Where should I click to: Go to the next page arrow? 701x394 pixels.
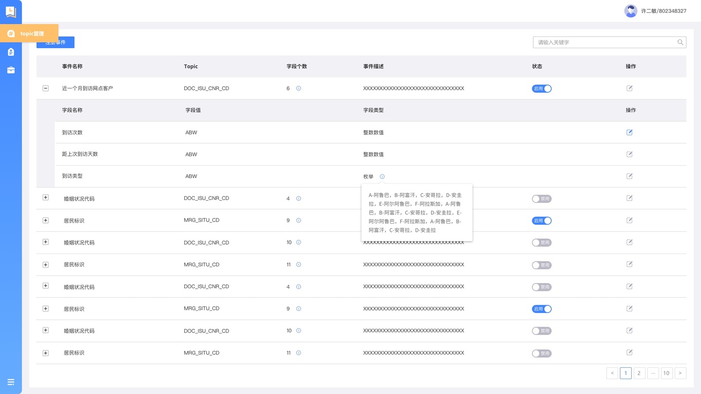pos(680,373)
